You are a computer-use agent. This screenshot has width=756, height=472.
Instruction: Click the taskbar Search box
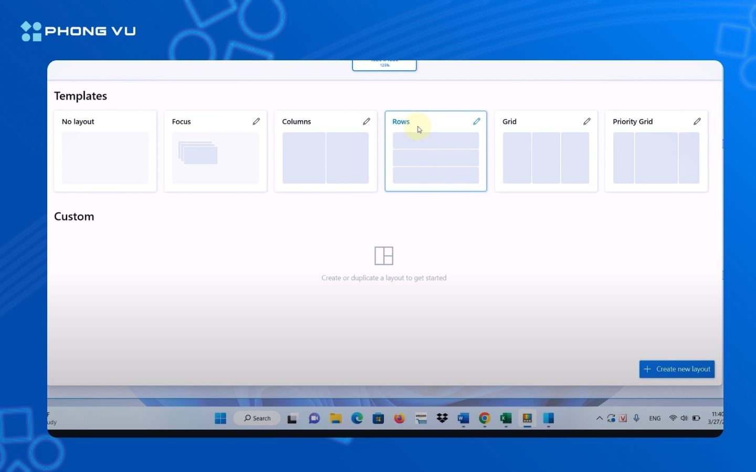coord(257,418)
